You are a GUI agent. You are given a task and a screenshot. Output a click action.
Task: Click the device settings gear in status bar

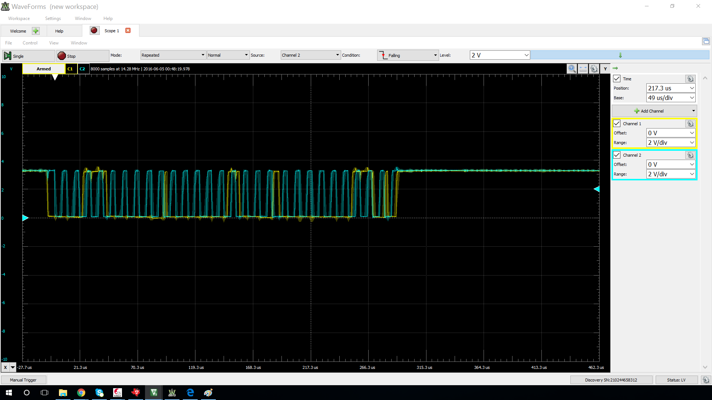pyautogui.click(x=706, y=380)
